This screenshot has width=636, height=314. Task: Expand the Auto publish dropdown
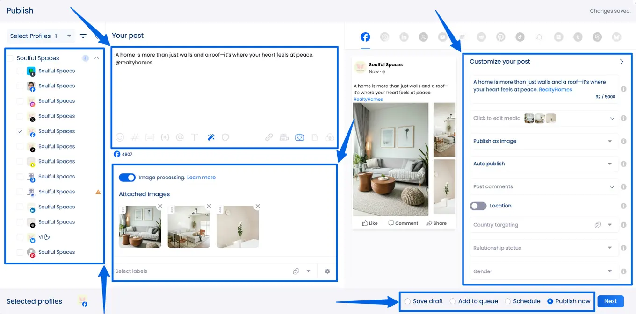click(x=542, y=164)
